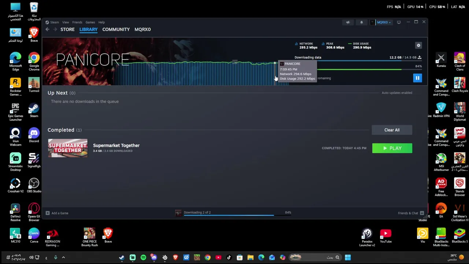Viewport: 469px width, 264px height.
Task: Open YouTube desktop shortcut
Action: click(385, 235)
